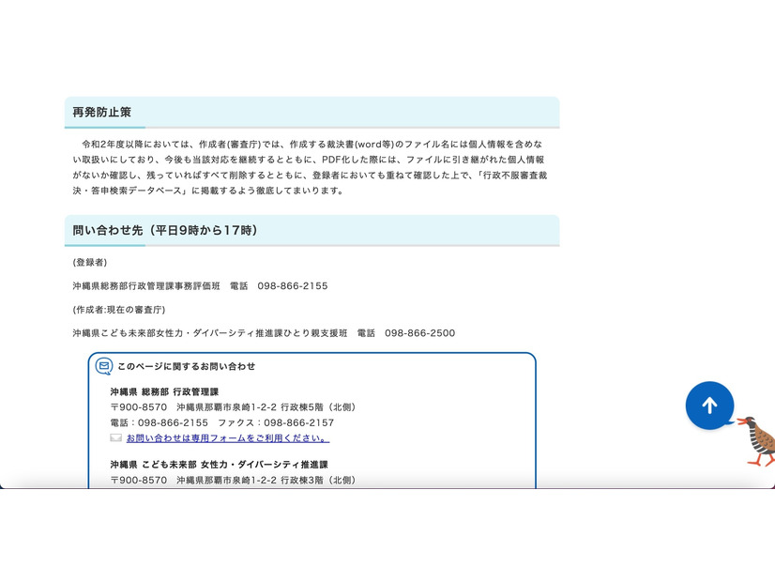The width and height of the screenshot is (775, 582).
Task: Click the upward arrow inside the blue circle
Action: (710, 404)
